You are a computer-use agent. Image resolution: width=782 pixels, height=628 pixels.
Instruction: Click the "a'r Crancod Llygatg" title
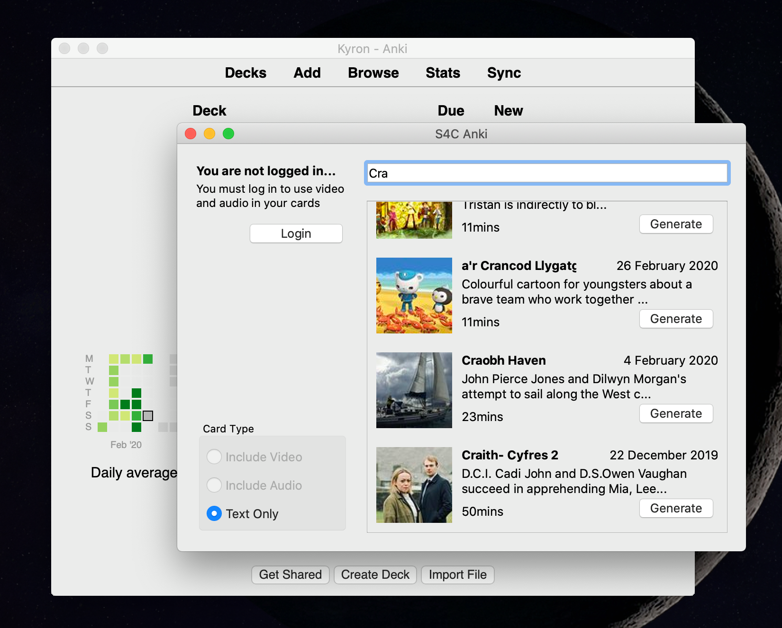519,266
